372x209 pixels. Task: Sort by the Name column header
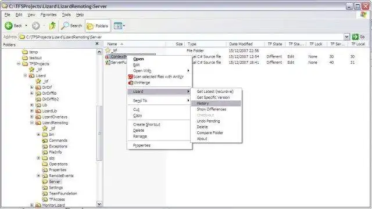point(135,44)
